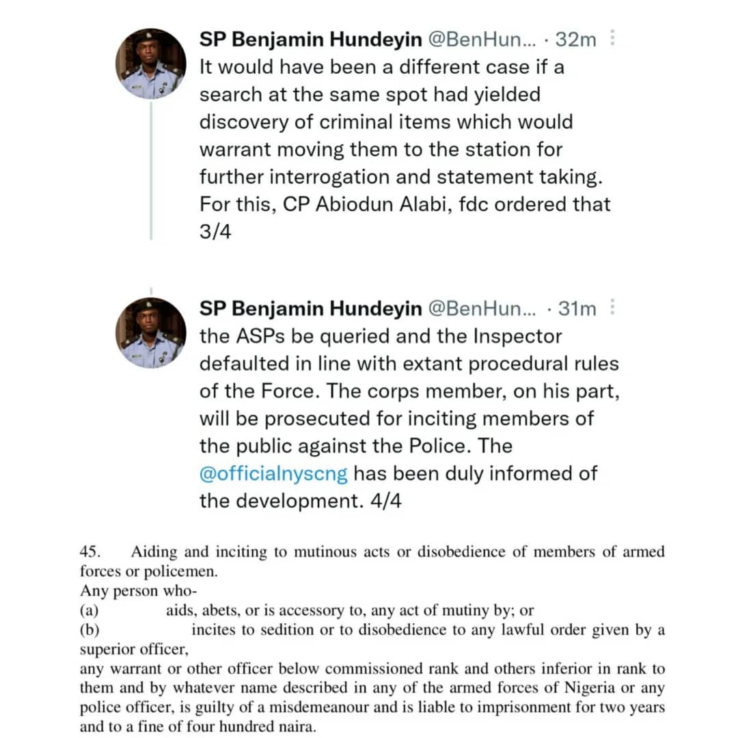The image size is (738, 738).
Task: Select the @BenHun... handle in second tweet
Action: 482,308
